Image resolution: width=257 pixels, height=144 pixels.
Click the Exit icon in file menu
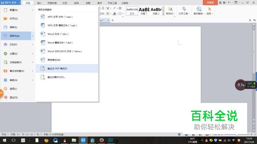(x=6, y=97)
